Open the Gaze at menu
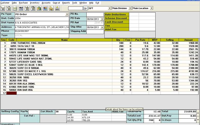Screen dimensions: 200x125 coord(56,3)
